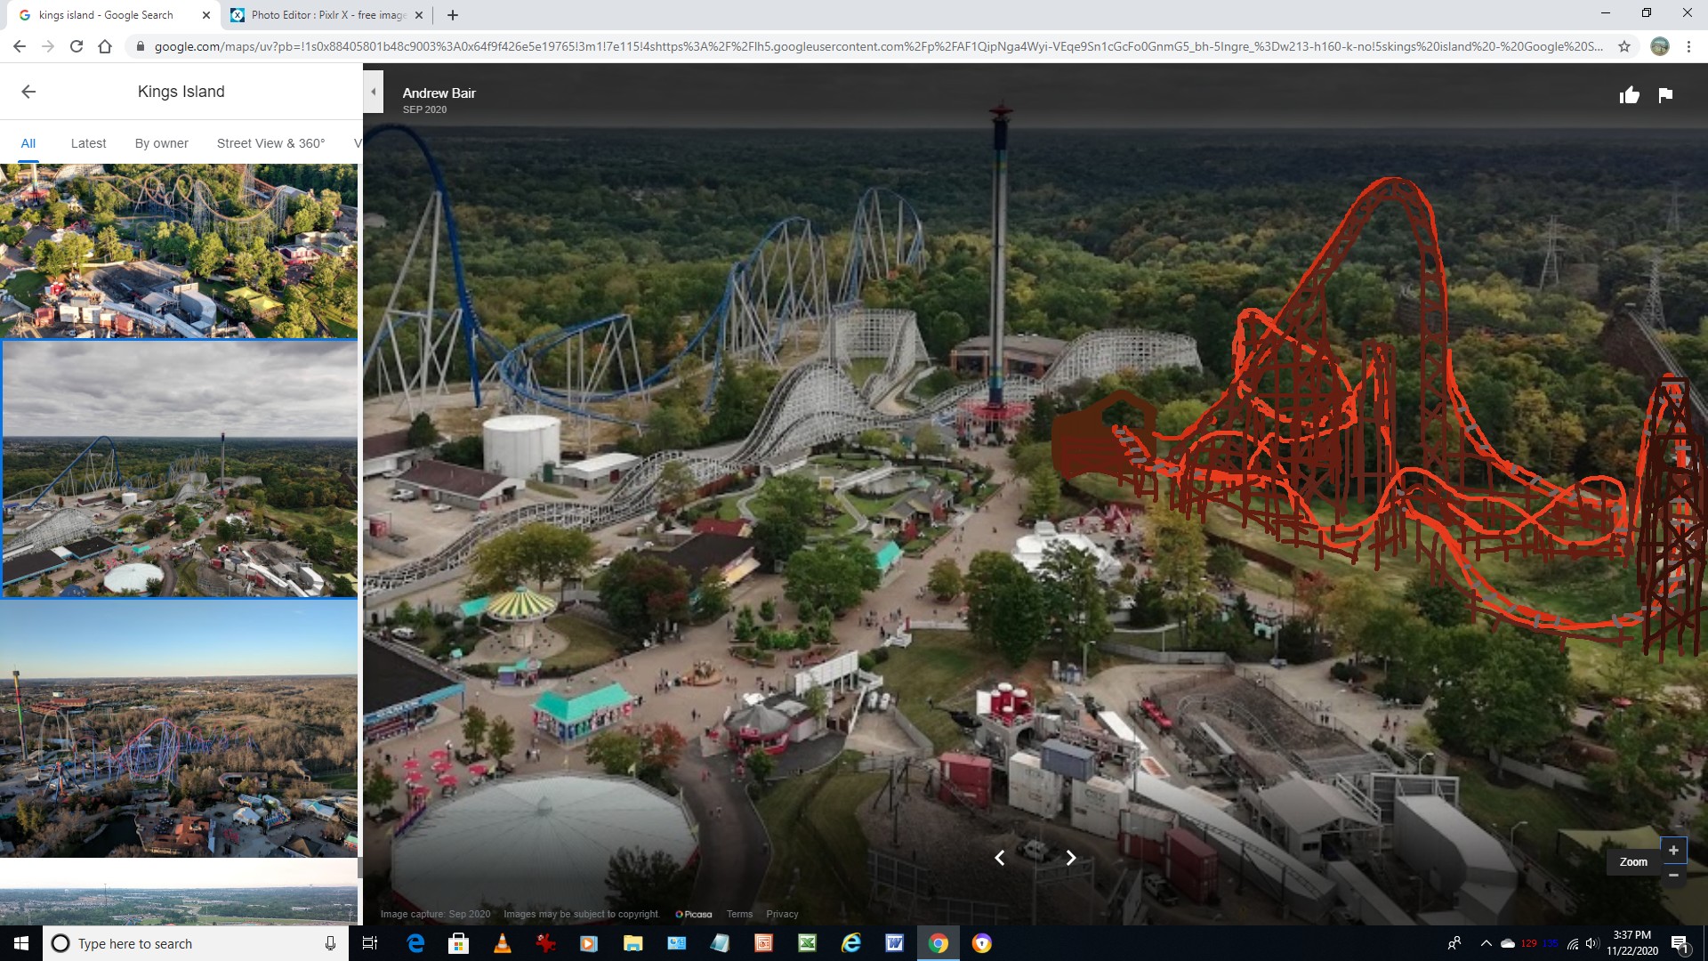1708x961 pixels.
Task: Show the previous photo with left chevron
Action: click(1000, 858)
